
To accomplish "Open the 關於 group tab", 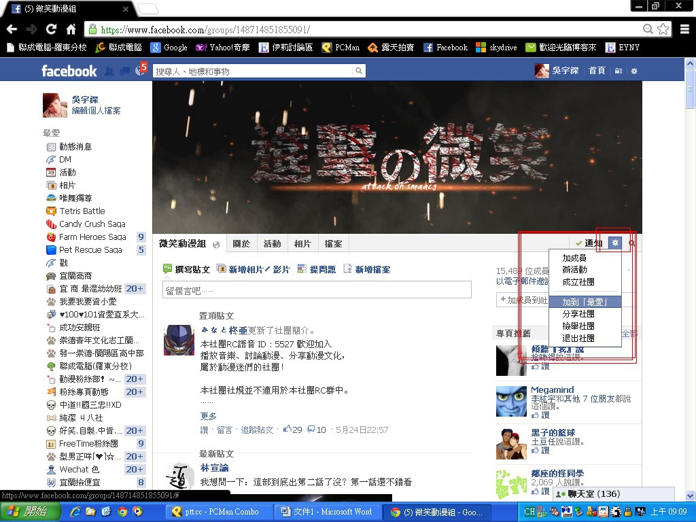I will [x=241, y=244].
